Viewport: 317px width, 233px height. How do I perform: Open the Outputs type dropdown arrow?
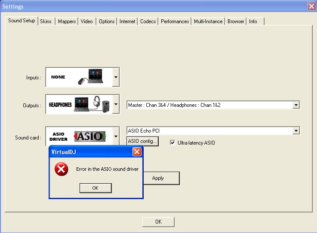click(116, 104)
